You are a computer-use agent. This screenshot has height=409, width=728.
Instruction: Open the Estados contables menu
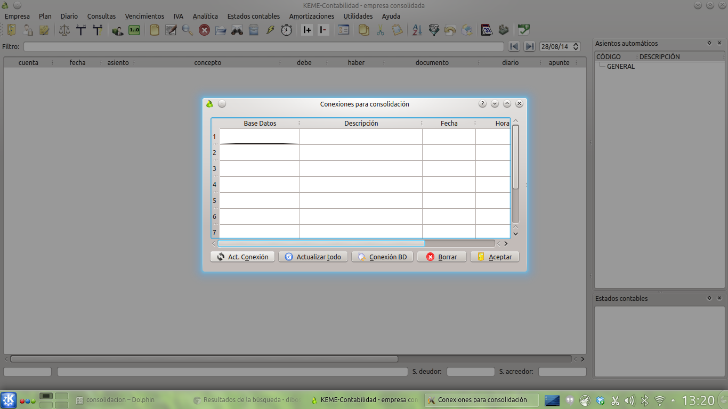[254, 16]
